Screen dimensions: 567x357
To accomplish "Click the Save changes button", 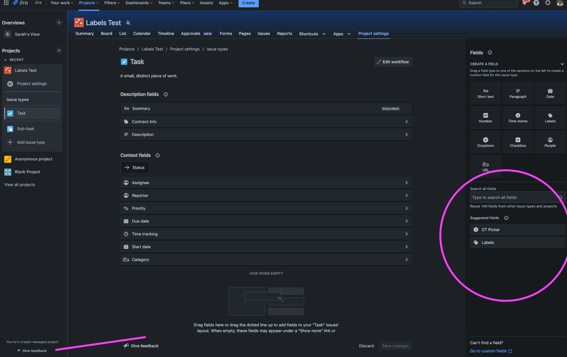I will coord(395,346).
